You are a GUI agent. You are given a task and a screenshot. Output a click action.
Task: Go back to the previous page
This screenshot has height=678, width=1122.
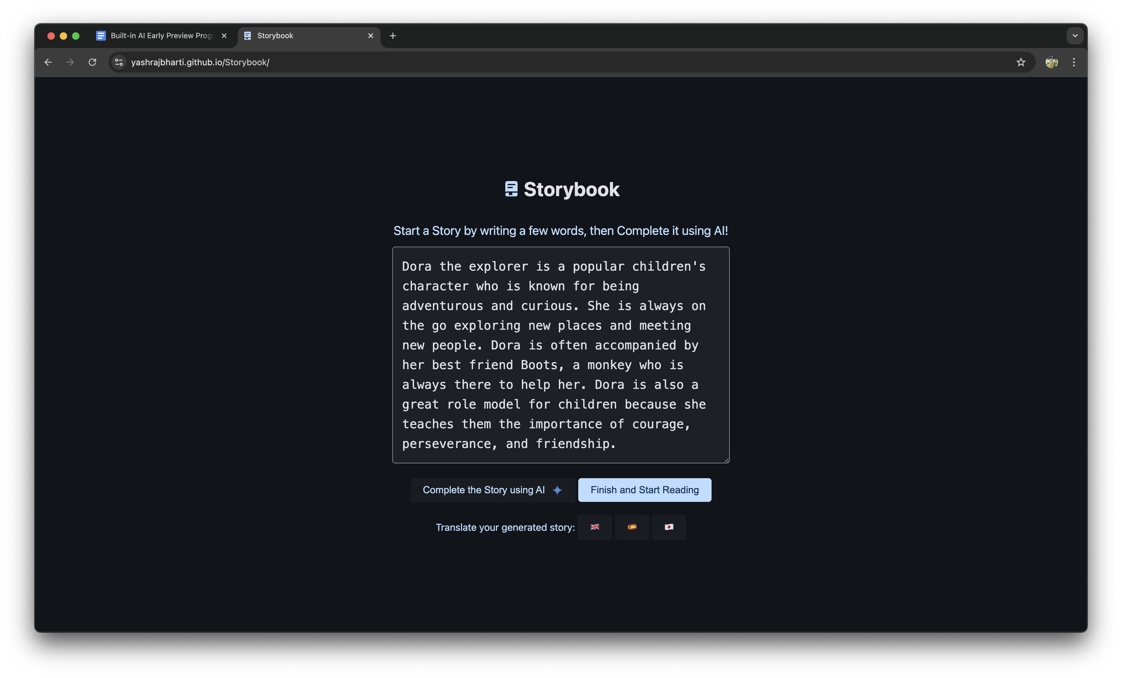[48, 63]
